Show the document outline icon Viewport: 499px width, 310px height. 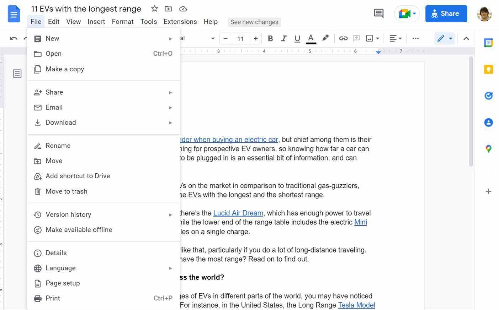click(17, 74)
